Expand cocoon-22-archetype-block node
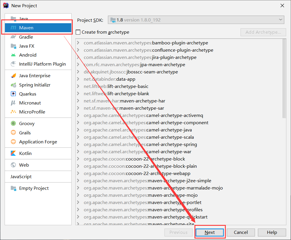Viewport: 291px width, 240px height. point(78,159)
